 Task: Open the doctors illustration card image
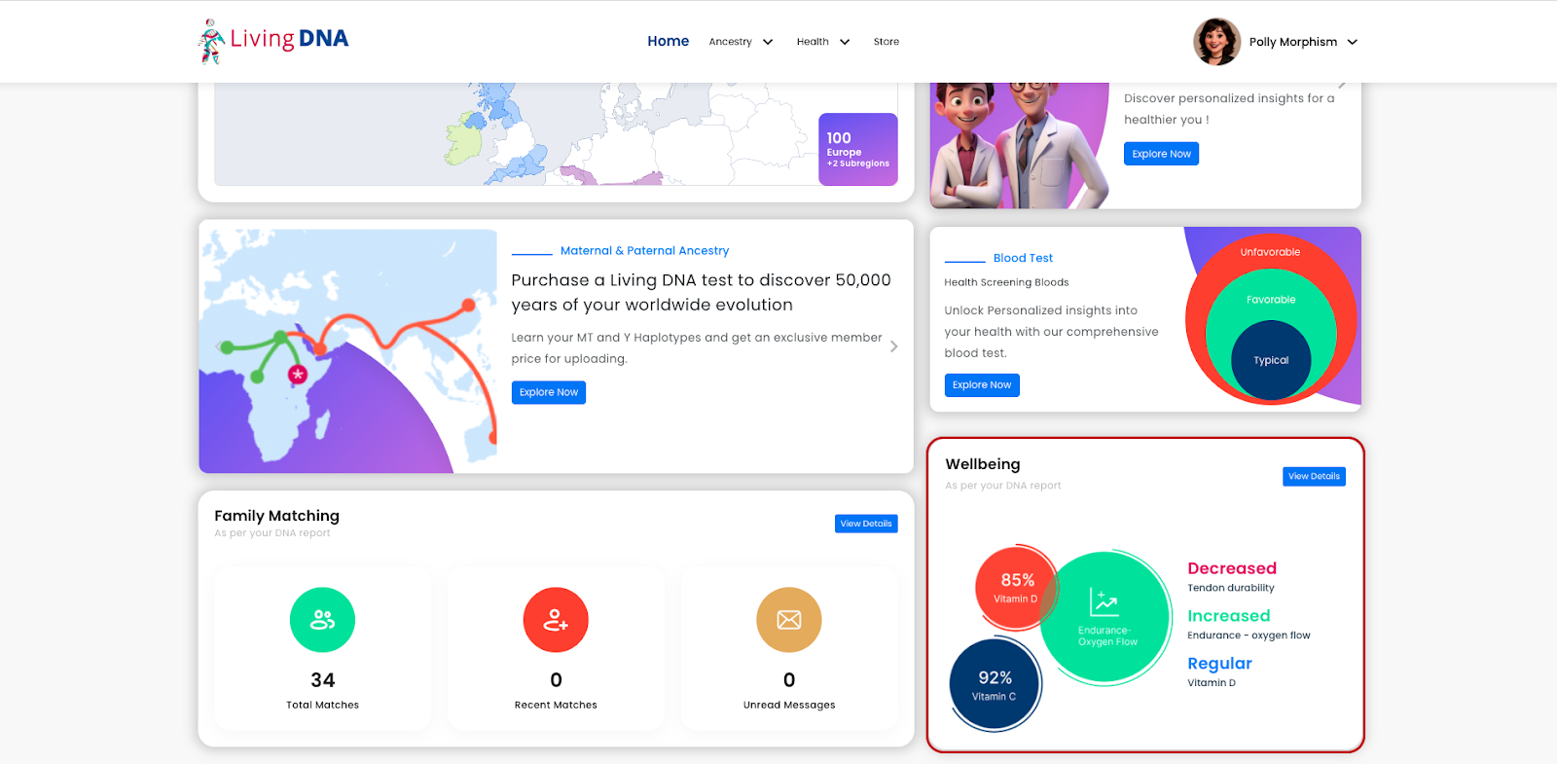(x=1019, y=146)
